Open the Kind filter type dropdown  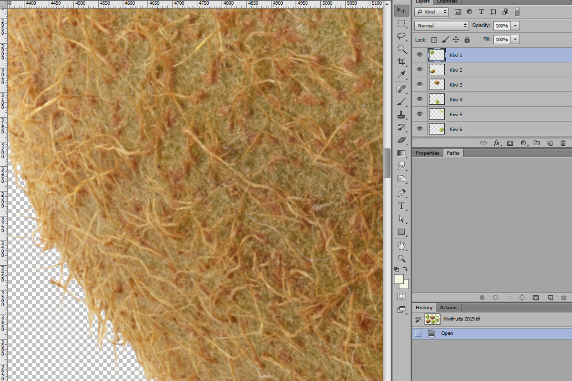[x=431, y=12]
